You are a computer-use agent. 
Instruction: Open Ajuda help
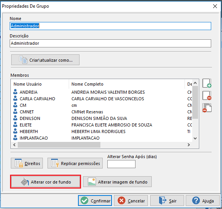(x=203, y=201)
